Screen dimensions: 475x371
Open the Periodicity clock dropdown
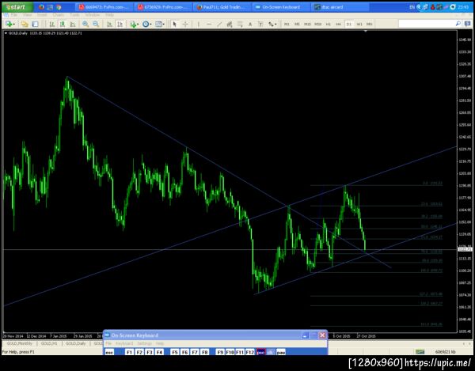coord(146,24)
